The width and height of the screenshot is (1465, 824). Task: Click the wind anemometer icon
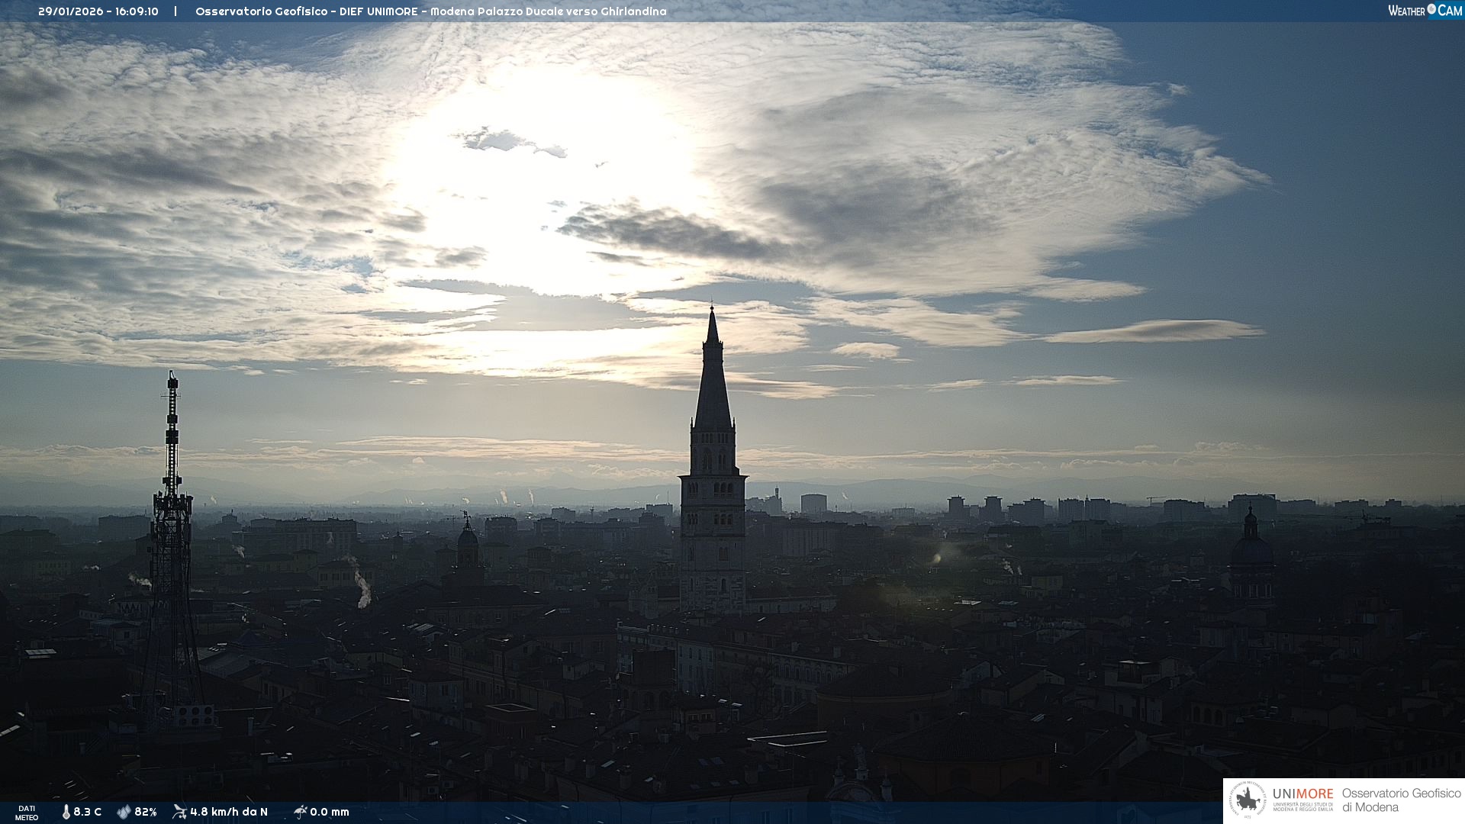[179, 811]
